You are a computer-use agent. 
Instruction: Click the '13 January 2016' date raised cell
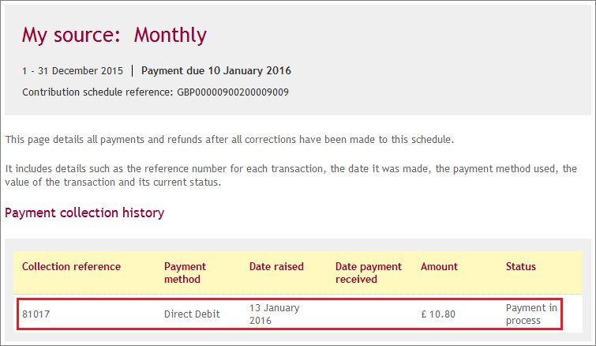pyautogui.click(x=275, y=314)
